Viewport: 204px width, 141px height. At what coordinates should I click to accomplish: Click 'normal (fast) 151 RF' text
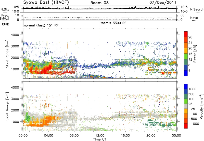tap(41, 25)
